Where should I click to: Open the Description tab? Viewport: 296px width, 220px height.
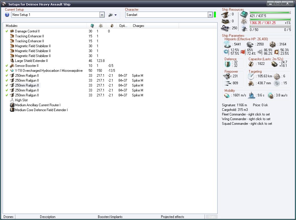[47, 217]
